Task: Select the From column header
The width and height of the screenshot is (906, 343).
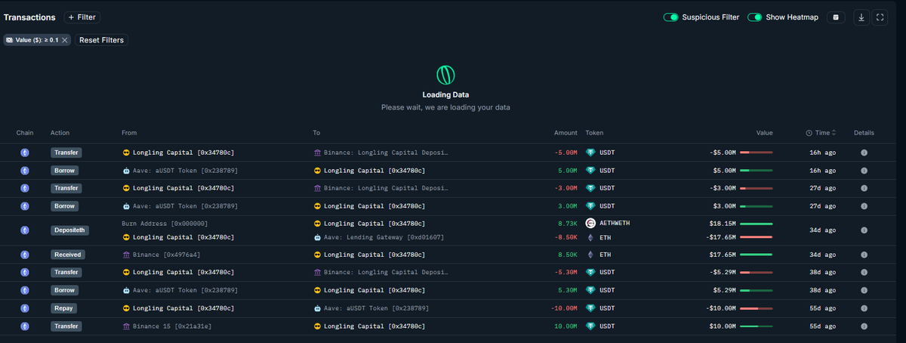Action: pyautogui.click(x=129, y=133)
